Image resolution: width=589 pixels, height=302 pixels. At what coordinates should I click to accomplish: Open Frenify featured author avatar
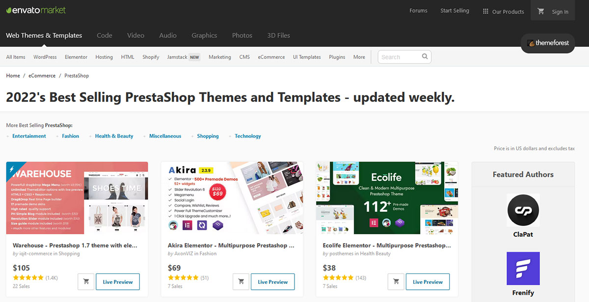pos(523,269)
